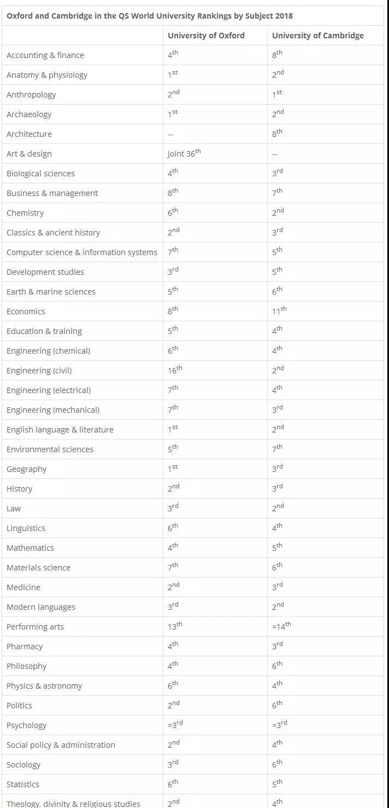Select the Geography row label
389x808 pixels.
27,469
